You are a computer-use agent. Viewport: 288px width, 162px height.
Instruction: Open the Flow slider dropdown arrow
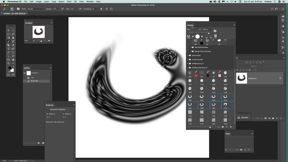click(x=76, y=9)
